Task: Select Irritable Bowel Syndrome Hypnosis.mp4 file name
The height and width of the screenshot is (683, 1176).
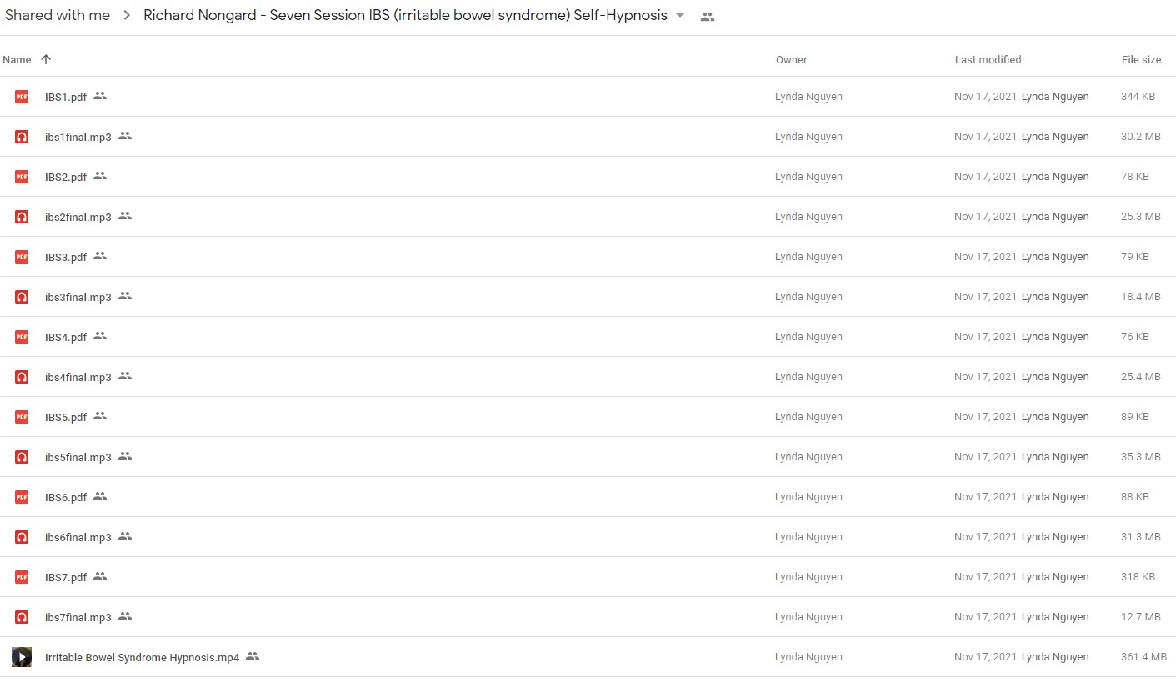Action: [143, 657]
